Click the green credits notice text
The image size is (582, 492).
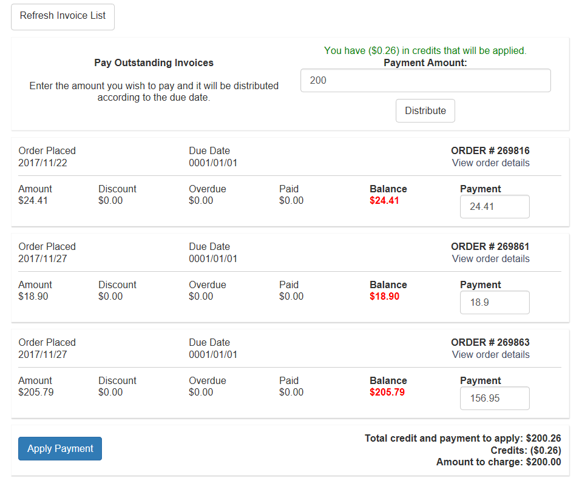point(425,51)
